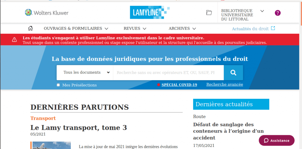Open the Recherche avancée link
302x149 pixels.
click(x=224, y=84)
